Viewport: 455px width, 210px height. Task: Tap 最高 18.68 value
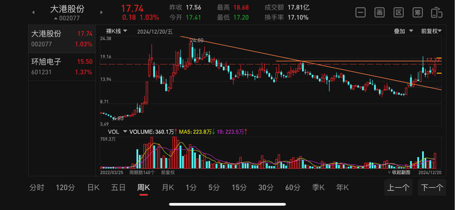241,8
